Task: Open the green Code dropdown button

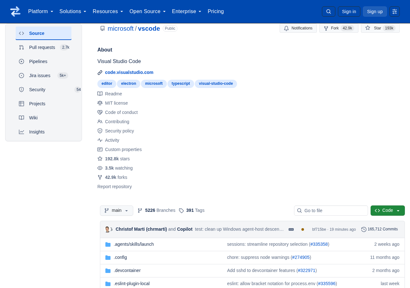Action: point(388,211)
